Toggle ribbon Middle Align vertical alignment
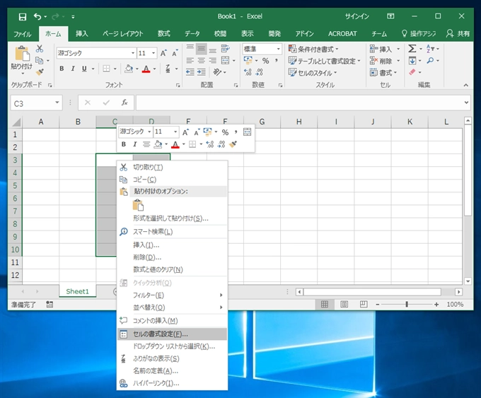The image size is (481, 398). click(201, 49)
